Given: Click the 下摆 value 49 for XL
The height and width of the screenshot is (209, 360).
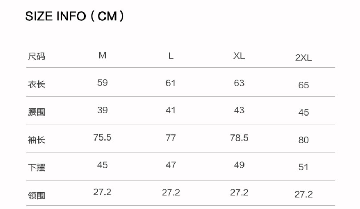Looking at the screenshot, I should tap(239, 165).
